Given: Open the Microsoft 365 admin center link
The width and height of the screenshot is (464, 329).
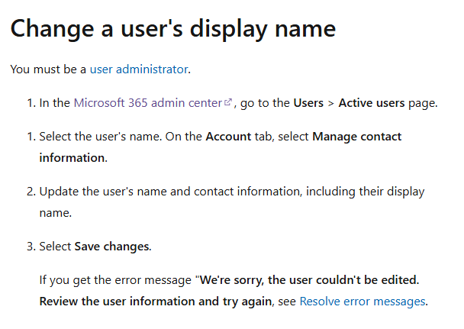Looking at the screenshot, I should tap(148, 103).
